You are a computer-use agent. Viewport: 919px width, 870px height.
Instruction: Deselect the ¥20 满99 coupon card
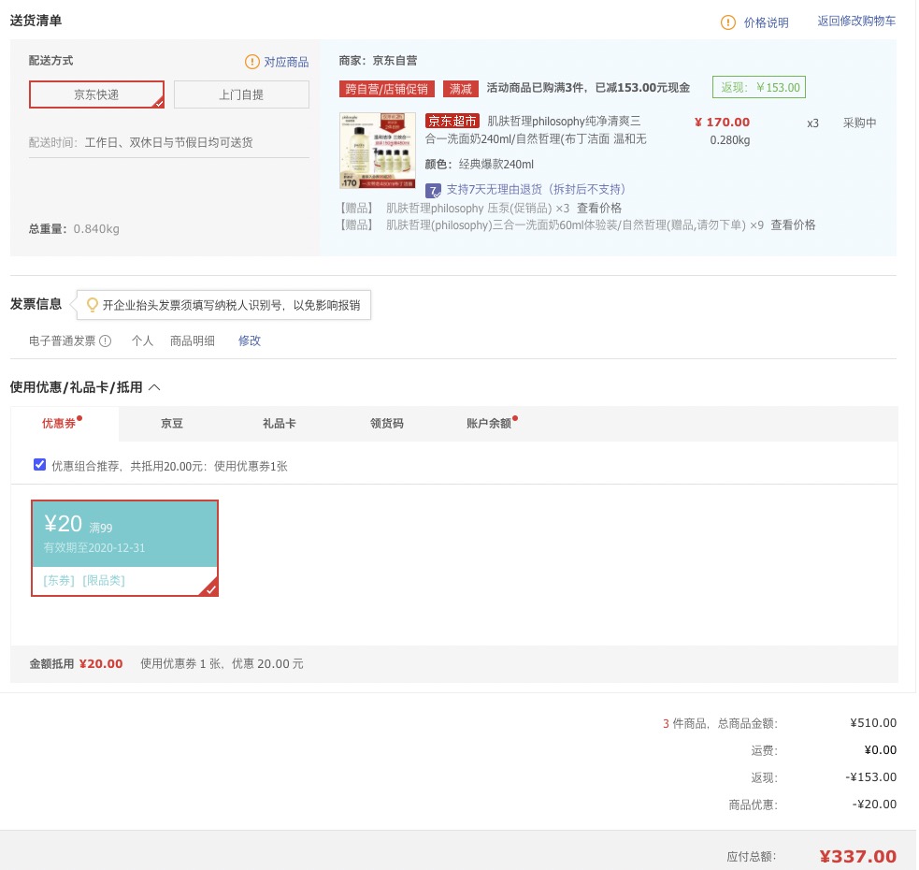click(x=125, y=548)
